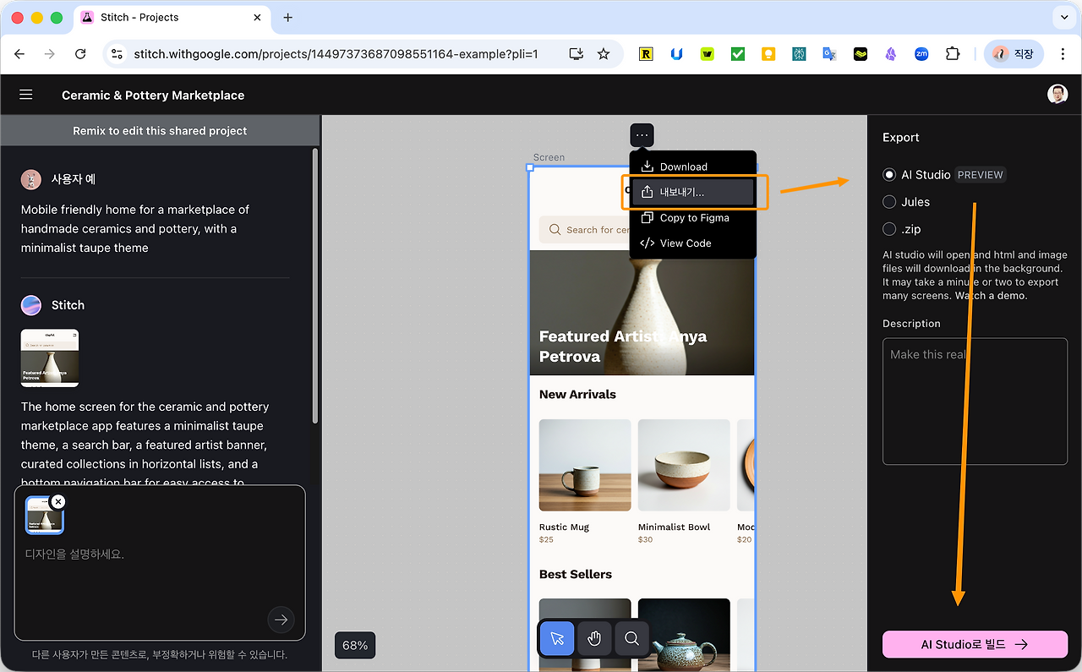Expand the tab search dropdown arrow
Image resolution: width=1082 pixels, height=672 pixels.
click(1063, 17)
